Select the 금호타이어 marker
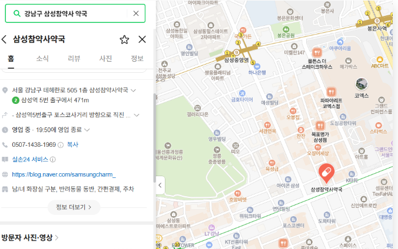 point(242,93)
